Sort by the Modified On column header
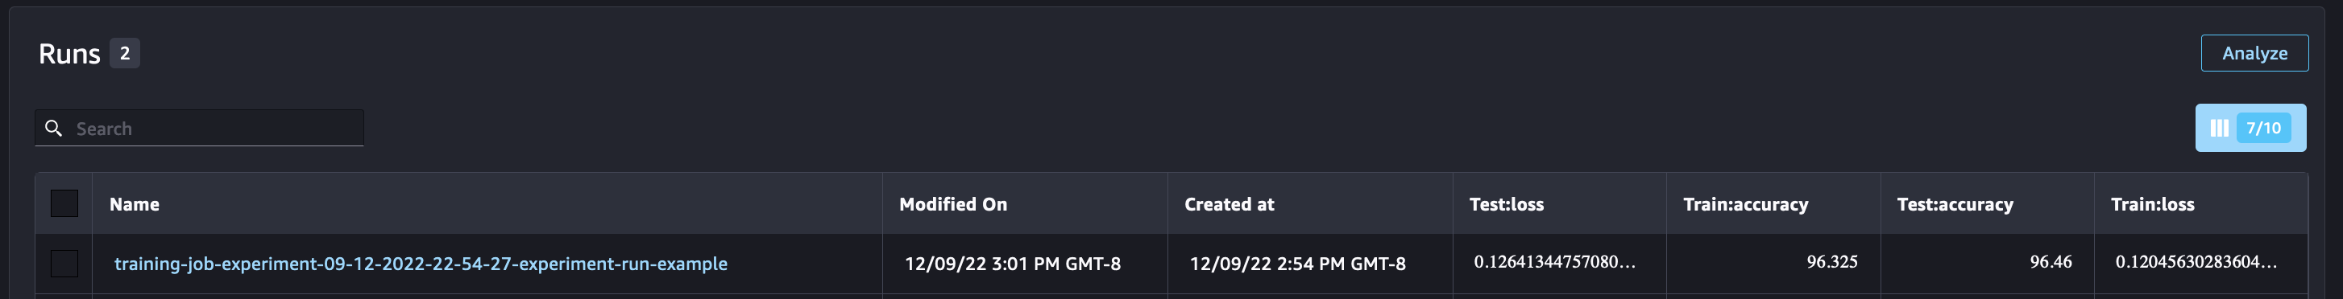The height and width of the screenshot is (299, 2343). [952, 204]
